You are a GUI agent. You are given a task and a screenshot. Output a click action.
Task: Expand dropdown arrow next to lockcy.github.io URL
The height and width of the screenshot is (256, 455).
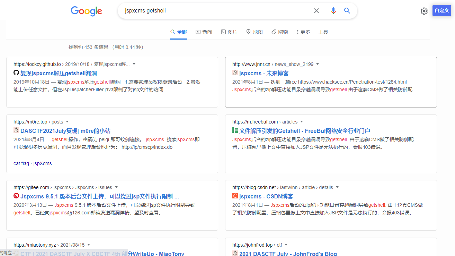pyautogui.click(x=134, y=64)
